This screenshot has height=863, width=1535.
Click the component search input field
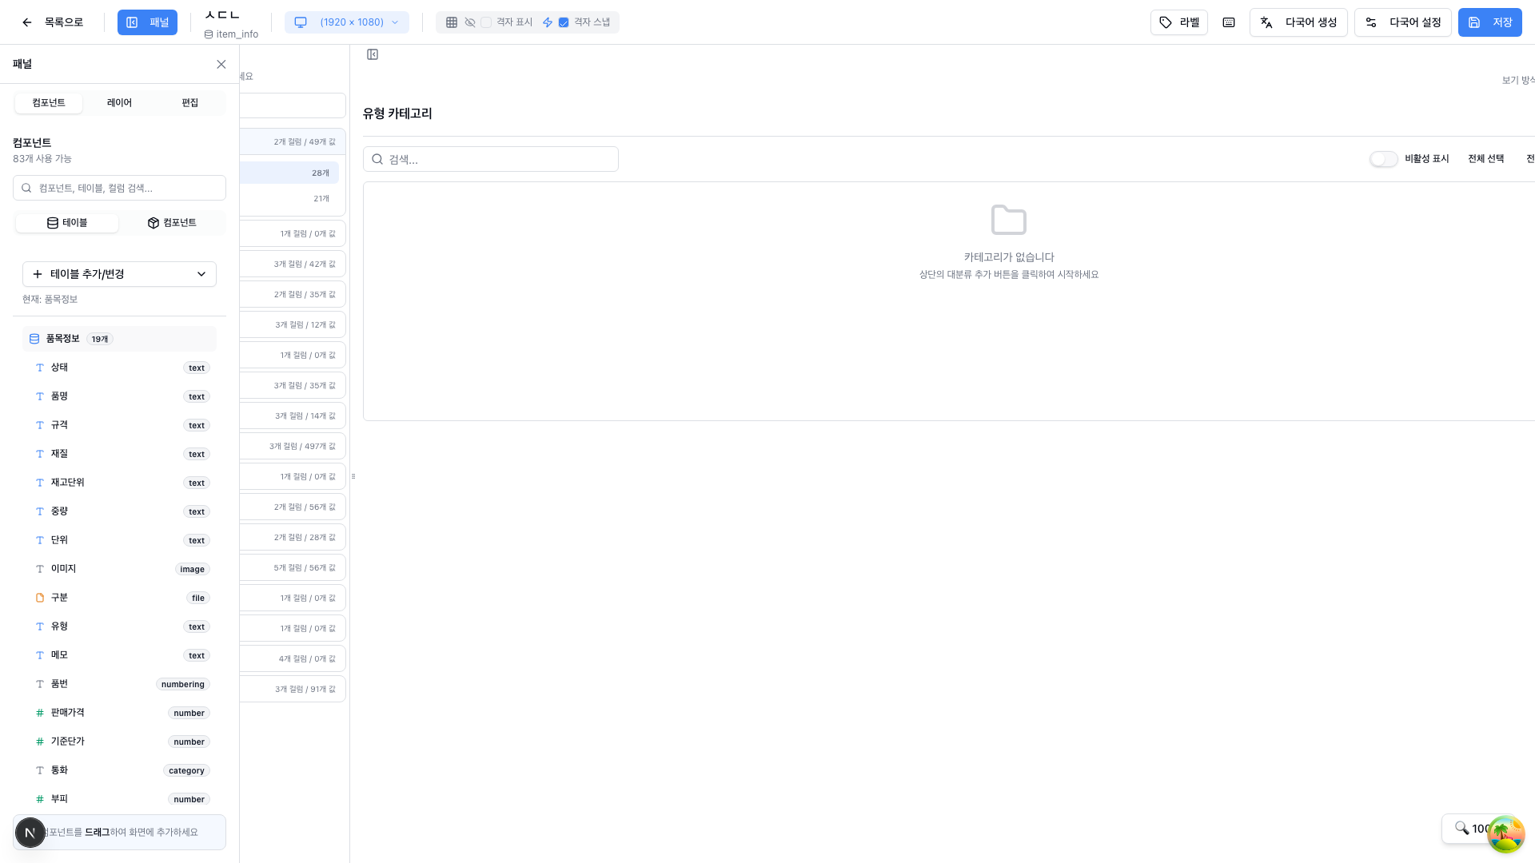120,188
